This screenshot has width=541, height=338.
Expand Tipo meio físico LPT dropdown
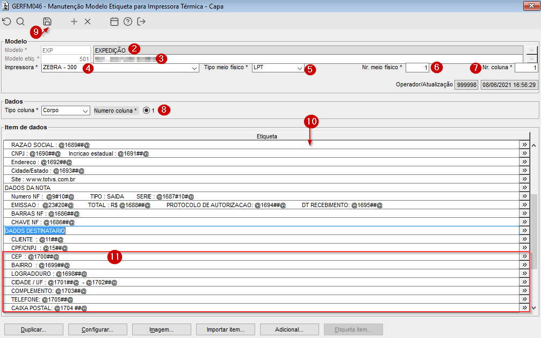(299, 68)
